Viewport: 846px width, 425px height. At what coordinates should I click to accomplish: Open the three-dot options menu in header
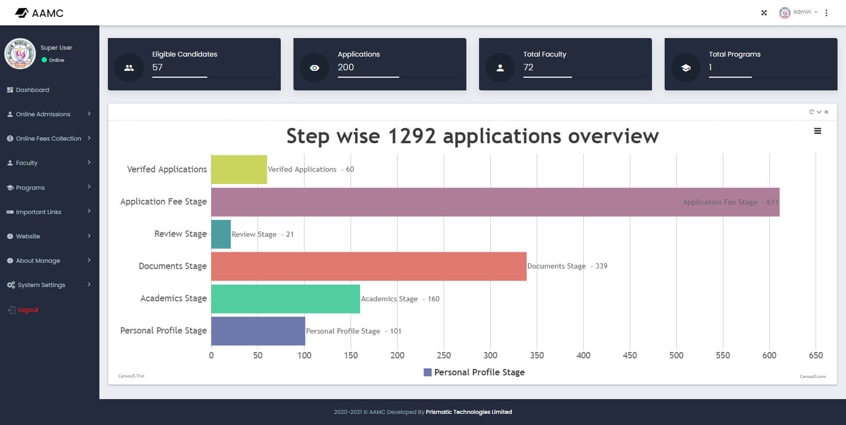pyautogui.click(x=826, y=13)
